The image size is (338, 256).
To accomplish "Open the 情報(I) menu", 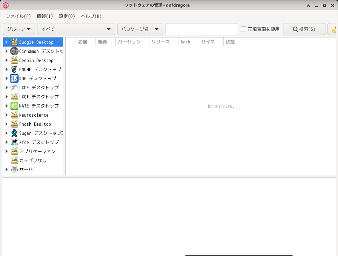I will [x=45, y=16].
